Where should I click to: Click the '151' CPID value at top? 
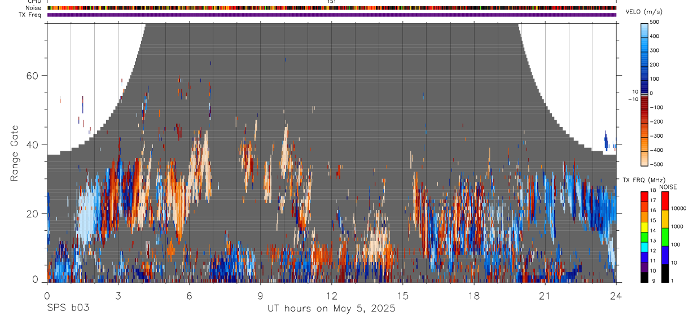332,2
